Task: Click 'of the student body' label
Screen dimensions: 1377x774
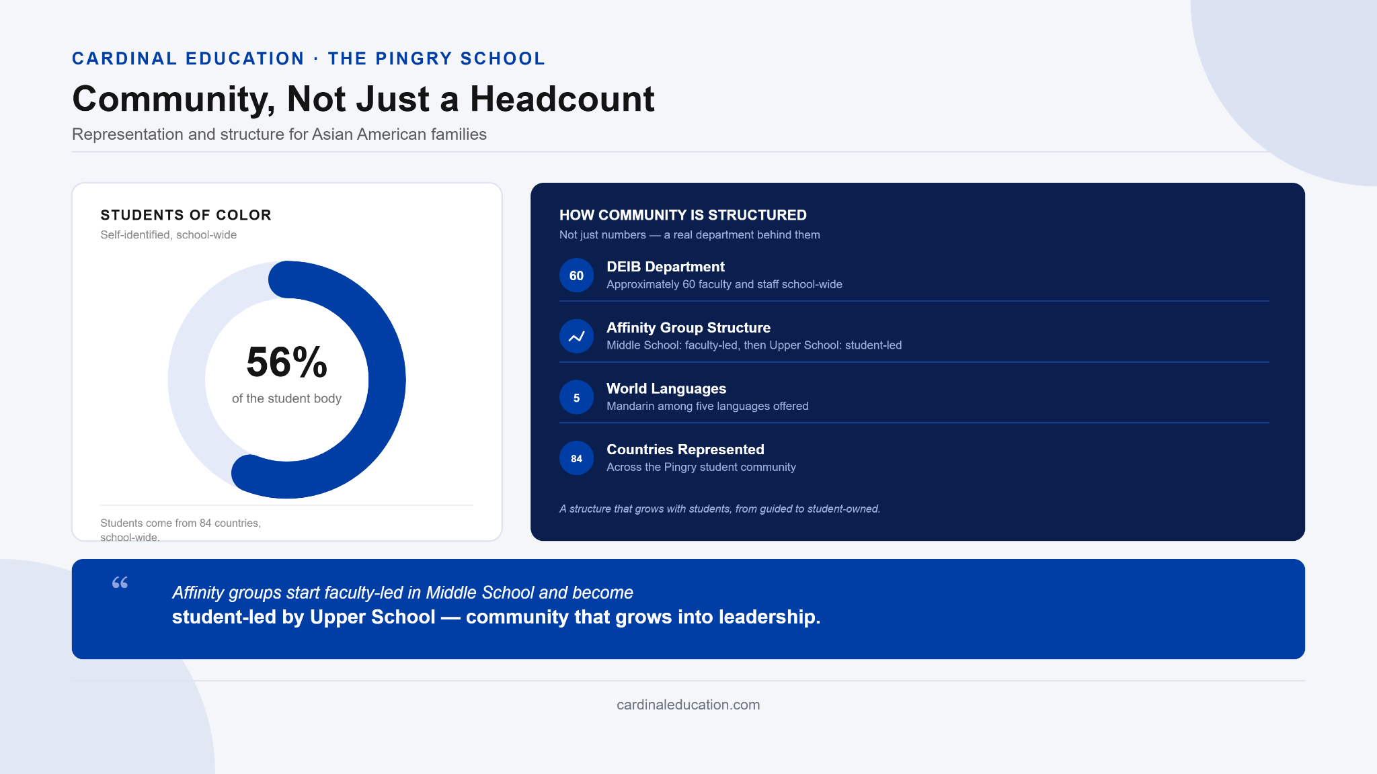Action: (286, 398)
